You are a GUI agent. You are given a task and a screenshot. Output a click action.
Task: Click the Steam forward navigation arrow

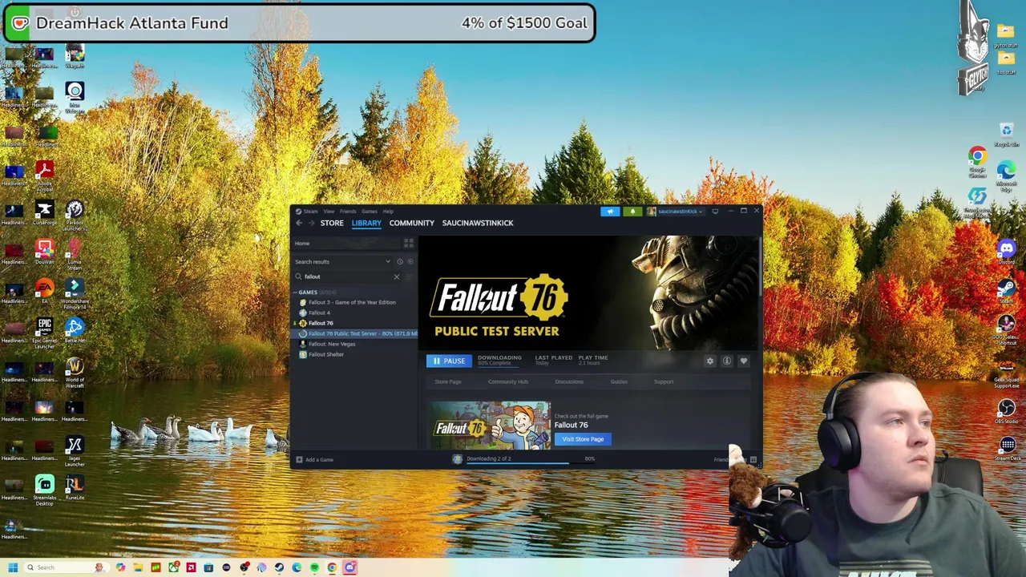coord(311,224)
